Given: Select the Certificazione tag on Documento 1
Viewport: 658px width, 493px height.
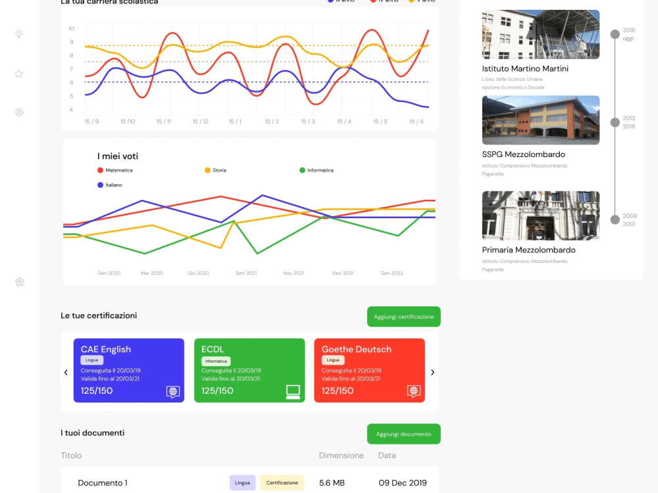Looking at the screenshot, I should (282, 482).
